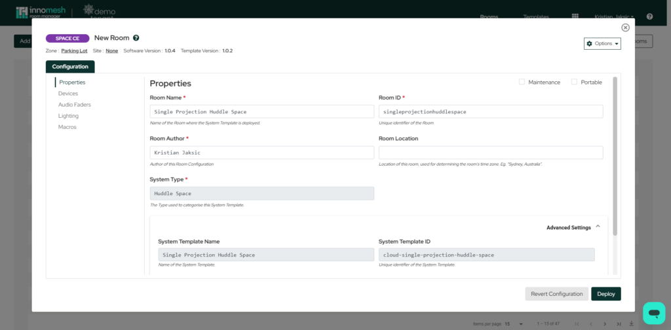Select the Lighting section

(68, 116)
